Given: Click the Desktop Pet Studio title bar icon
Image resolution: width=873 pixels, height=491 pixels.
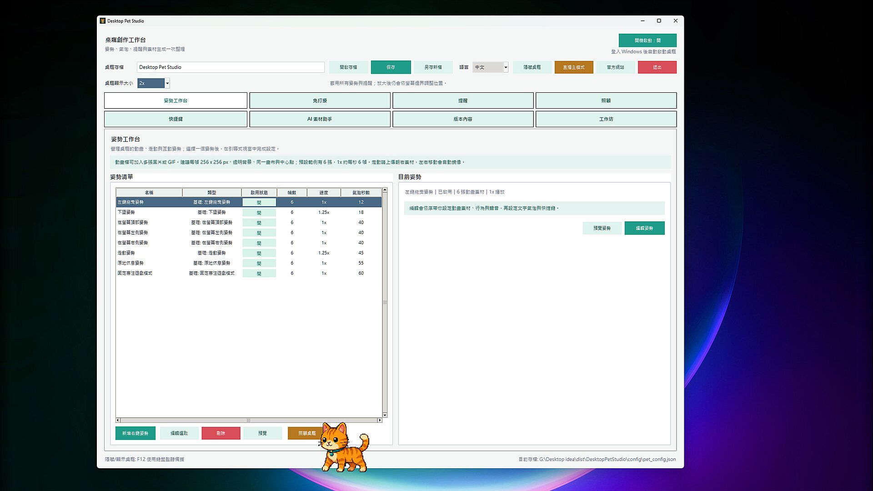Looking at the screenshot, I should (x=103, y=21).
